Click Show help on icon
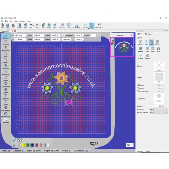 pos(99,26)
